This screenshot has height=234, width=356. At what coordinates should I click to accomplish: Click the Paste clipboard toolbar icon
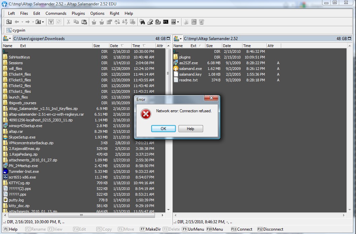pyautogui.click(x=84, y=22)
